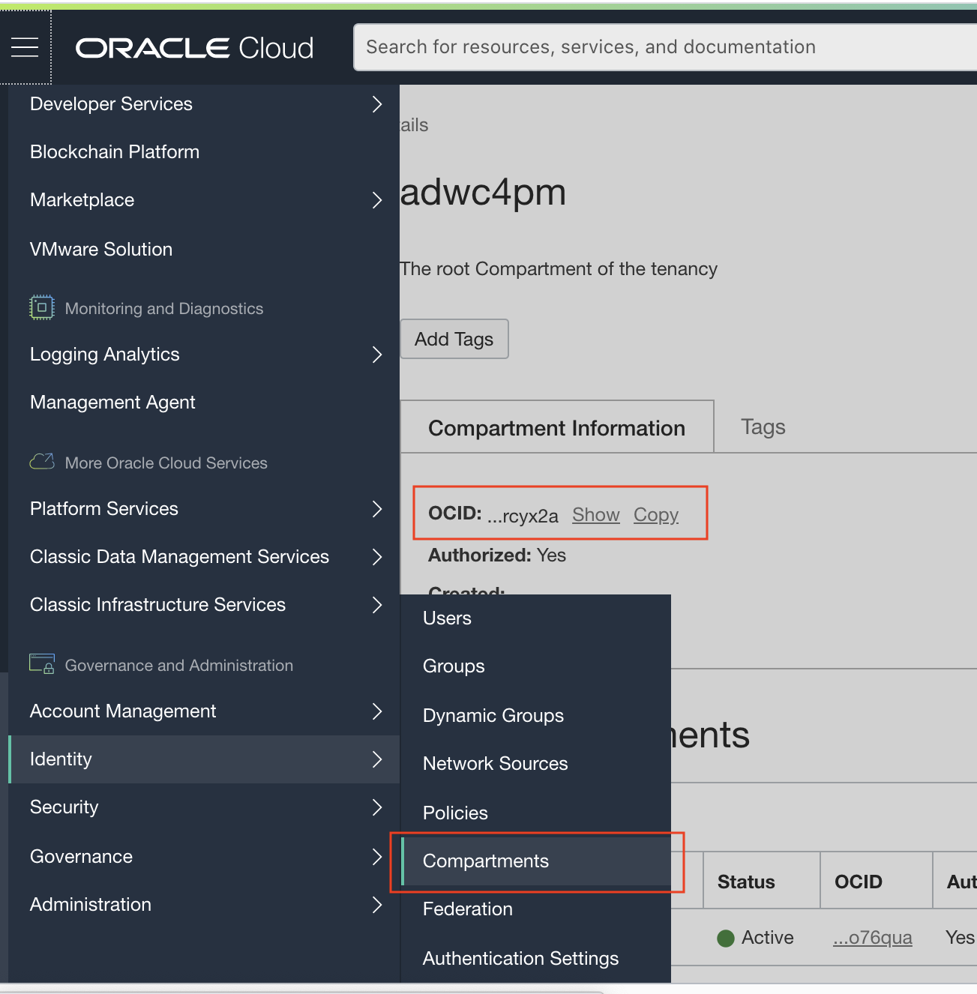Switch to the Compartment Information tab
The height and width of the screenshot is (994, 977).
click(557, 427)
